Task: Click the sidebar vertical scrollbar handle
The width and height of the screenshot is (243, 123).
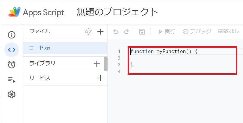Action: point(105,64)
